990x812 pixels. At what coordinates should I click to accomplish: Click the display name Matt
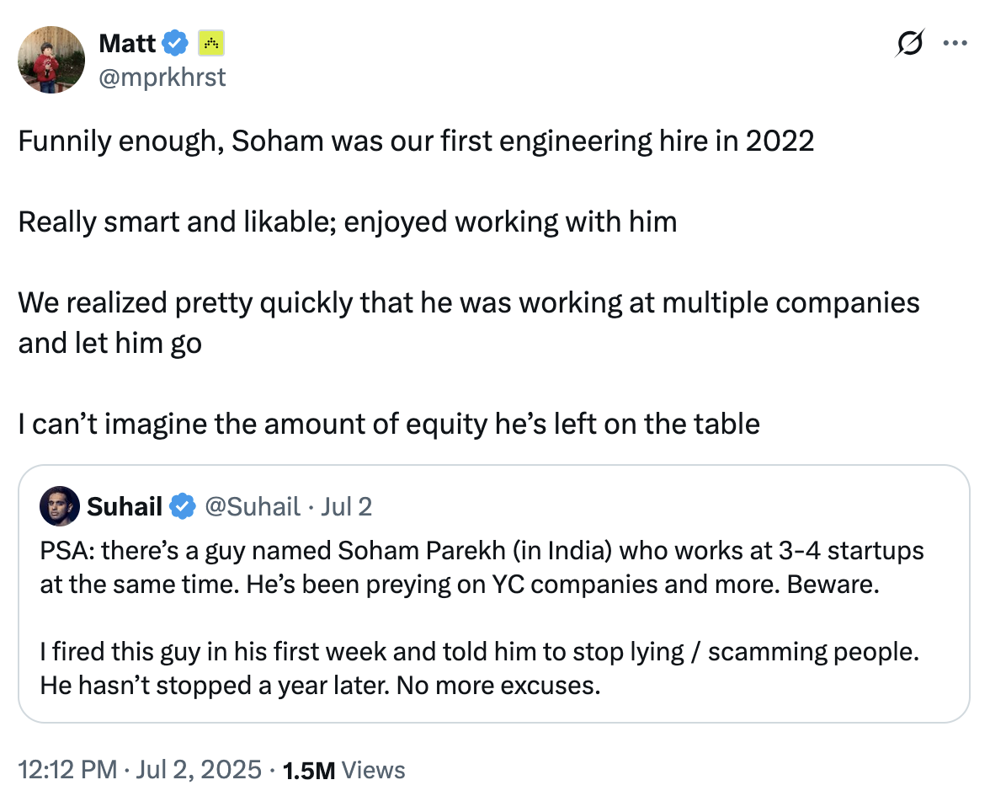pyautogui.click(x=127, y=44)
